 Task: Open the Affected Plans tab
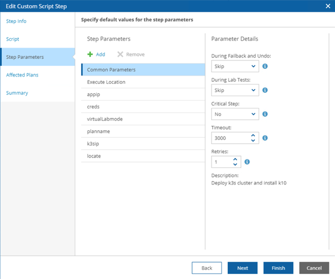point(22,75)
